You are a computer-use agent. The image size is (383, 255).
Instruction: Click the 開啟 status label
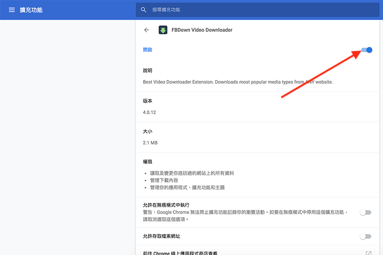click(147, 50)
